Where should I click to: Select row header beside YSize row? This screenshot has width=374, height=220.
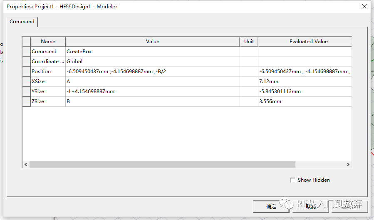coord(26,92)
